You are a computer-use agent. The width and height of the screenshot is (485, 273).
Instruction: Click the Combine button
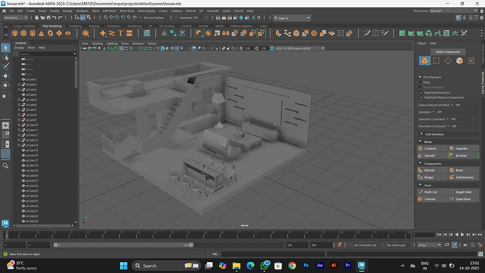click(433, 148)
